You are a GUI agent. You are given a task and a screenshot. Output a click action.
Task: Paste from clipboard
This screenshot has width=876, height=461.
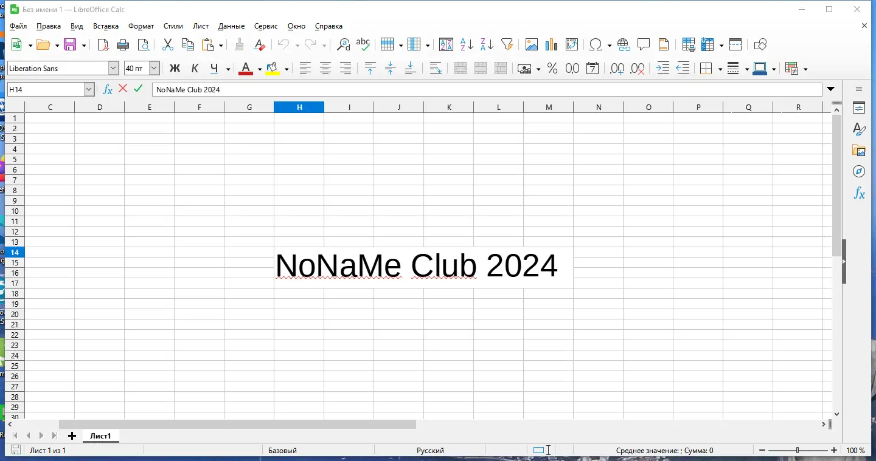[x=208, y=44]
